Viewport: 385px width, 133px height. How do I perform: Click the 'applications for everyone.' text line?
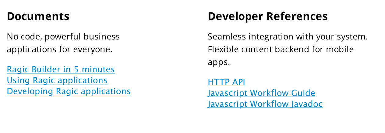[x=60, y=49]
